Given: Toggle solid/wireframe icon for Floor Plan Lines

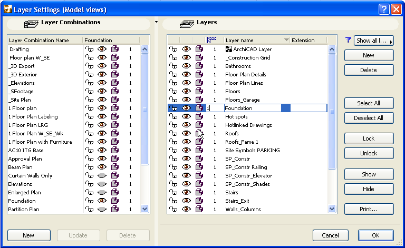Looking at the screenshot, I should 199,83.
